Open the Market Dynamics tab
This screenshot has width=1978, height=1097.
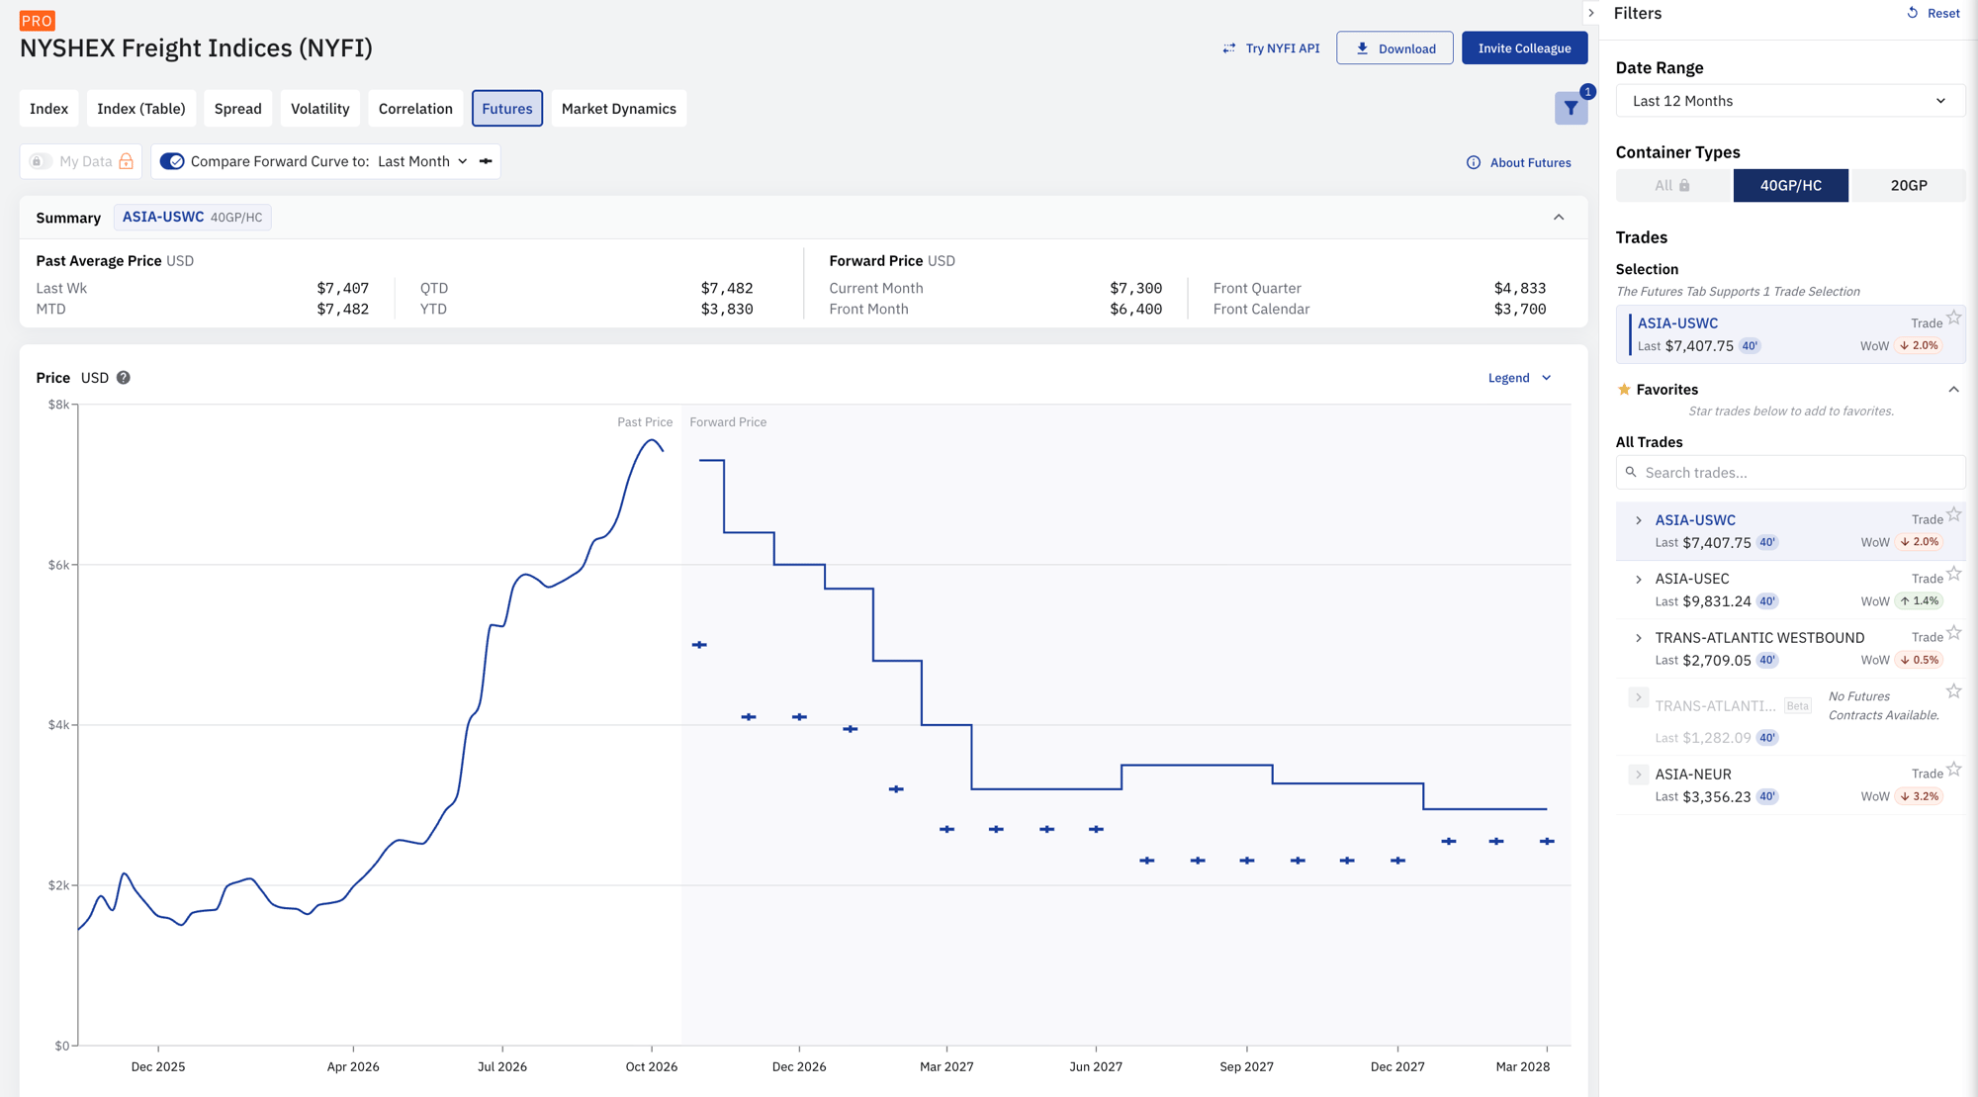619,109
